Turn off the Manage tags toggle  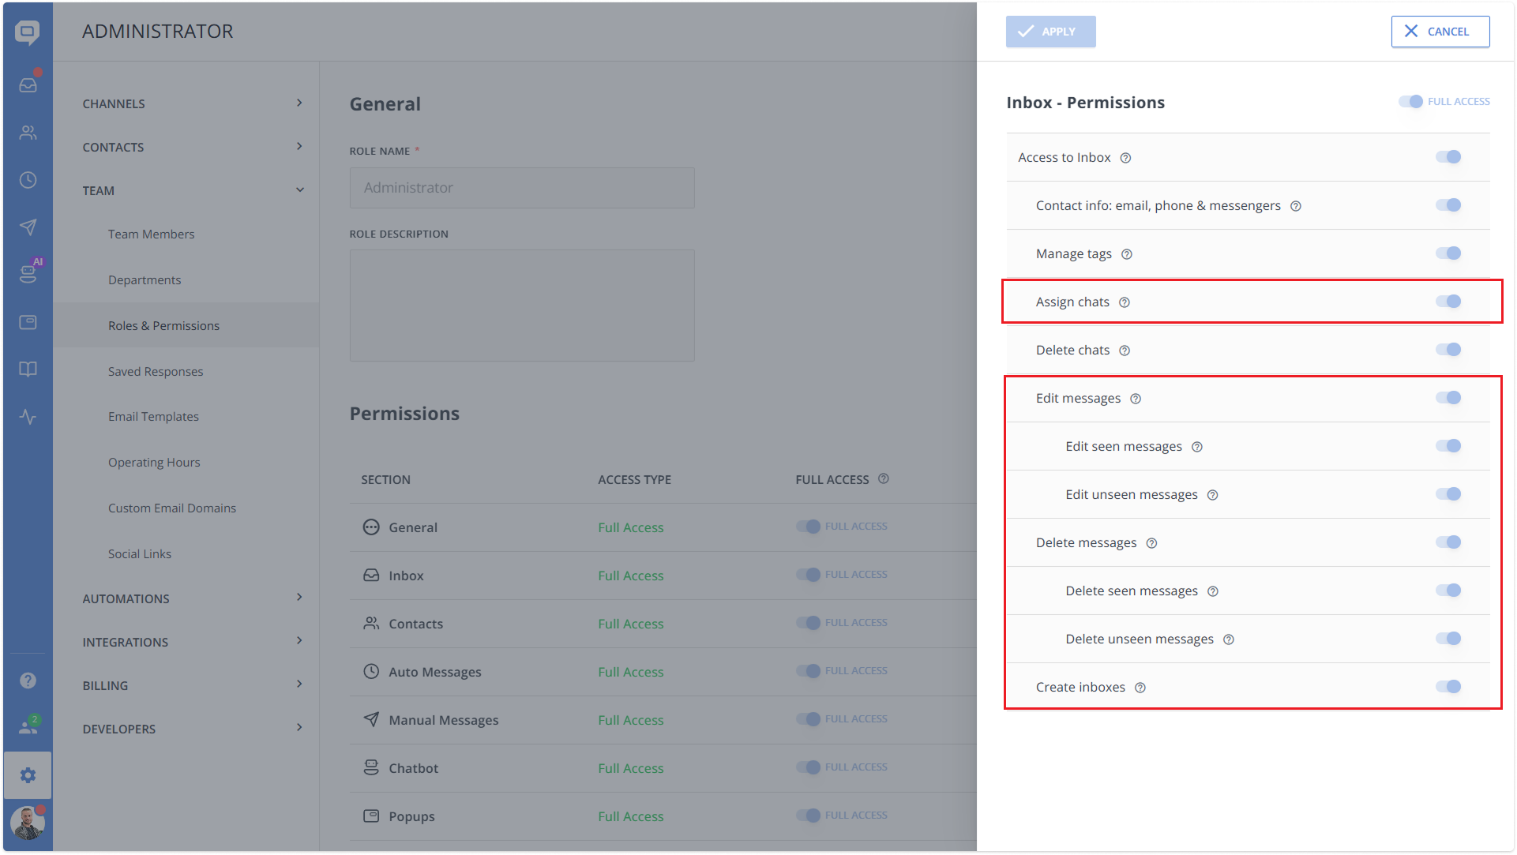click(x=1449, y=253)
